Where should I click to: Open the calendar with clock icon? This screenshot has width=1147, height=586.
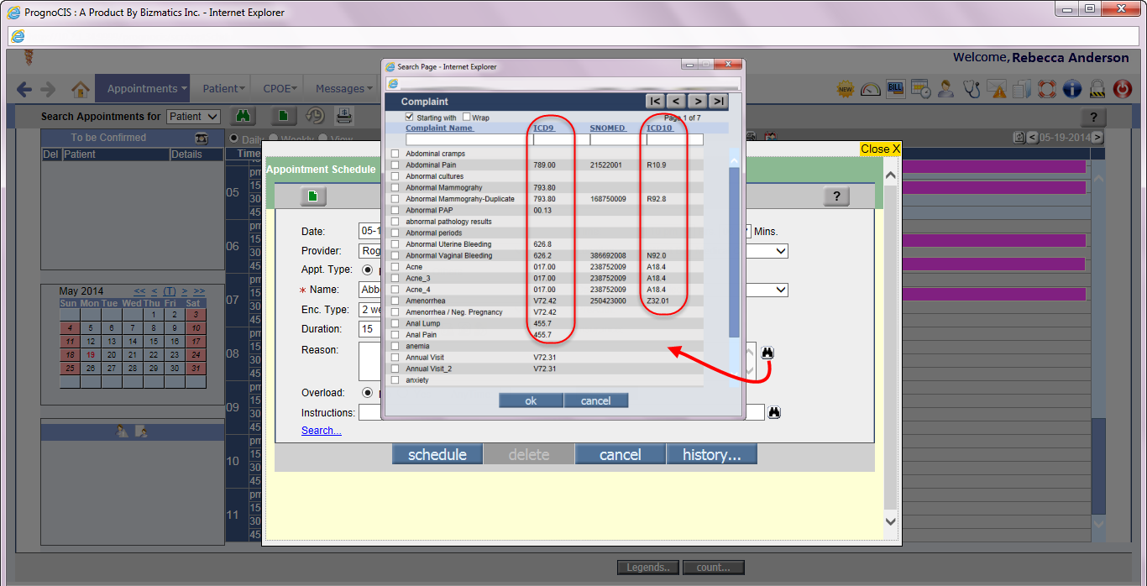coord(920,89)
